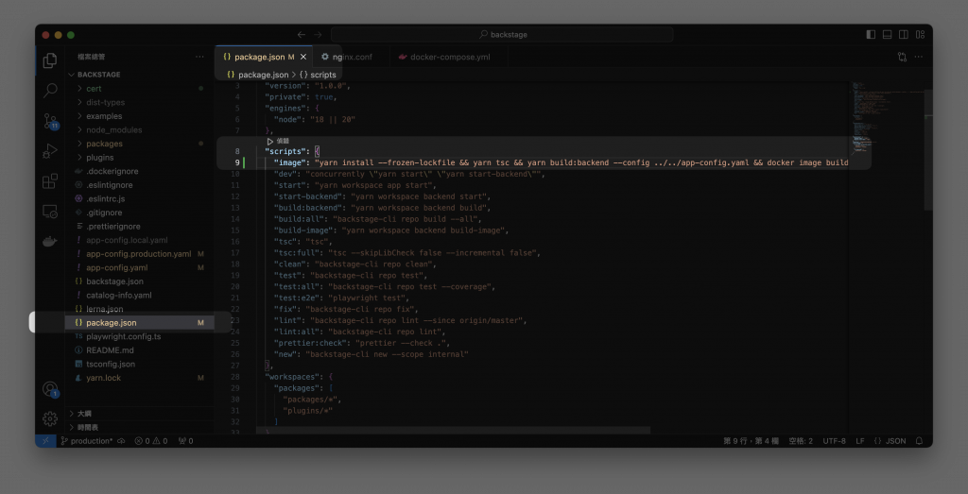This screenshot has height=494, width=968.
Task: Expand the examples folder
Action: click(x=140, y=116)
